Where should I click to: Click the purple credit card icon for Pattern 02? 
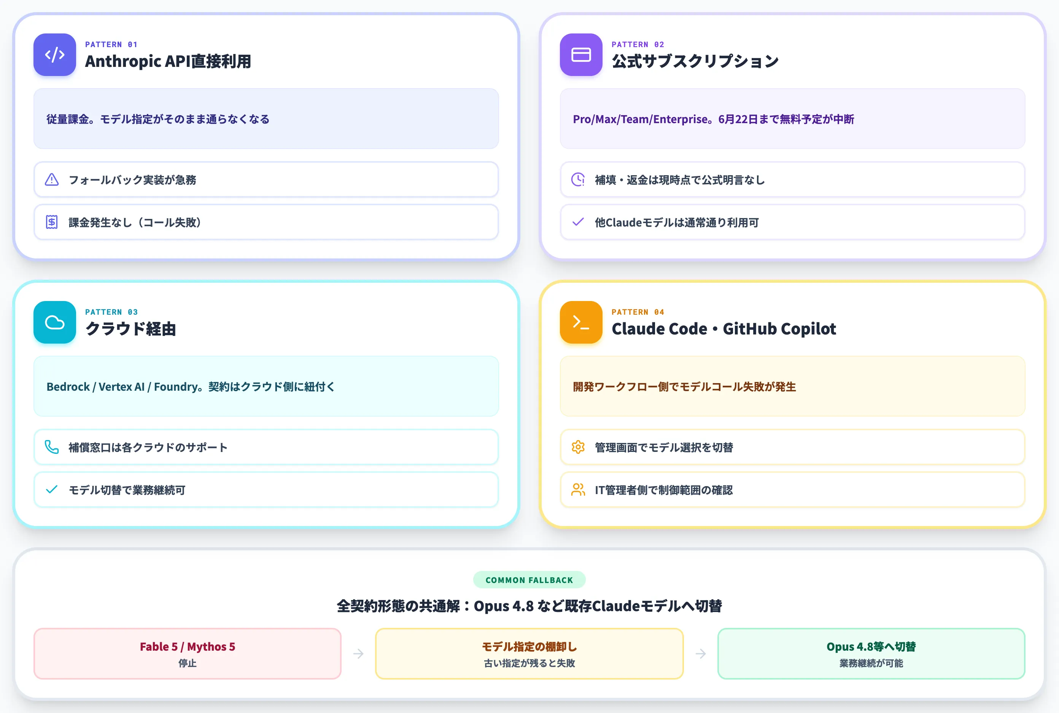pyautogui.click(x=581, y=55)
